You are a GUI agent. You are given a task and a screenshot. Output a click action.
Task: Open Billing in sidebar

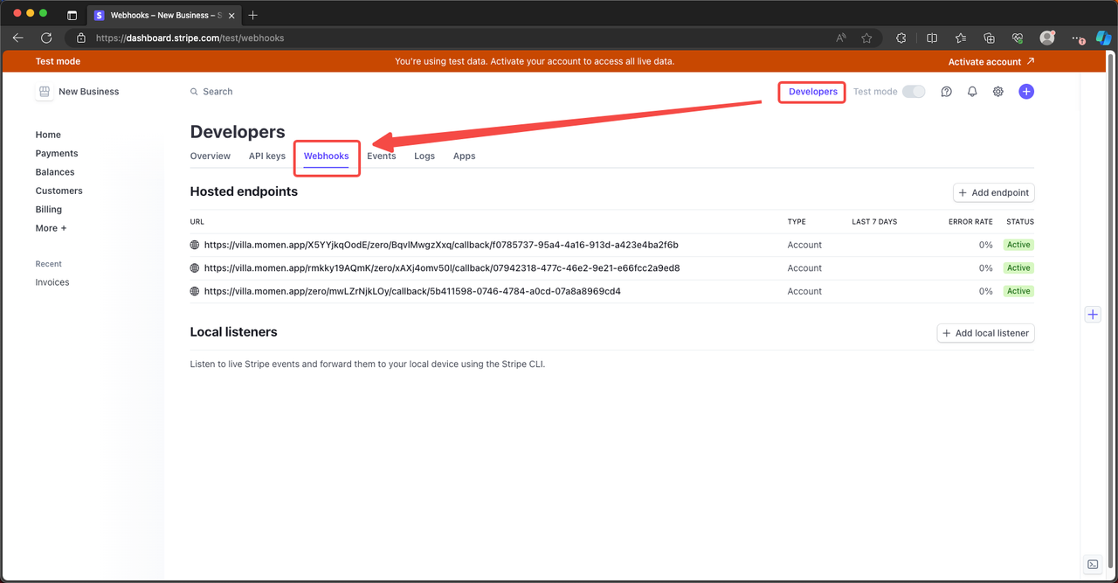click(x=49, y=210)
